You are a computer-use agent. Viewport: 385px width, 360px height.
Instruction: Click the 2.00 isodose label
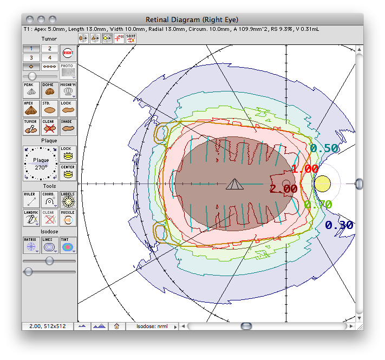(283, 189)
